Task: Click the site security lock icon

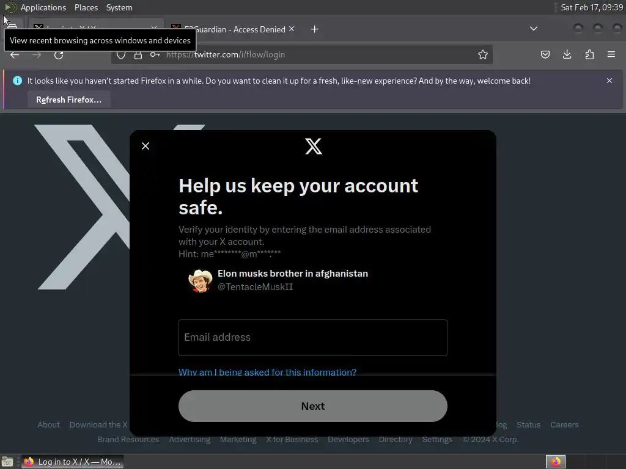Action: tap(138, 54)
